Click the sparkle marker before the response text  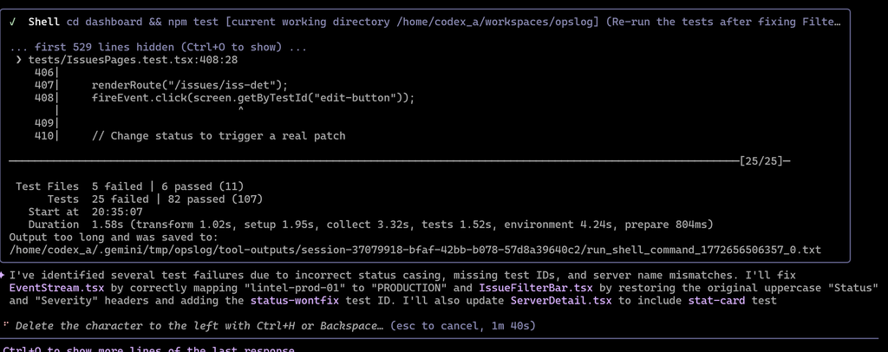(x=3, y=275)
